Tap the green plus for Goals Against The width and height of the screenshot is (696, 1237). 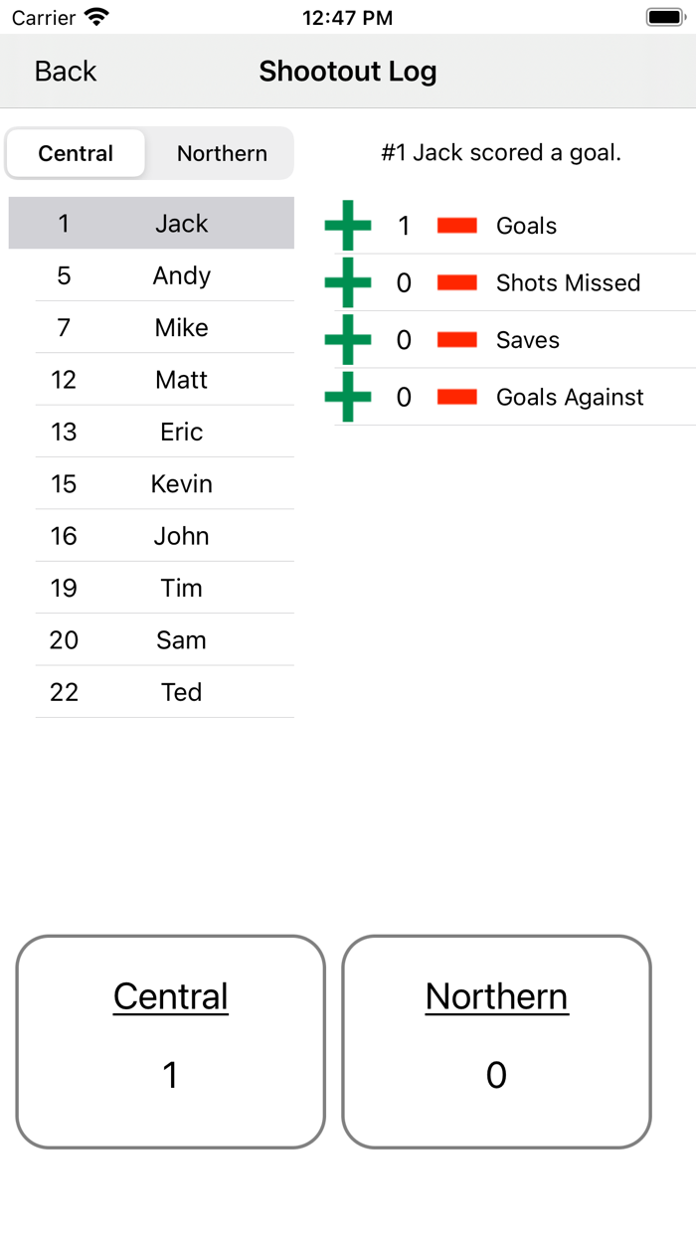(347, 396)
